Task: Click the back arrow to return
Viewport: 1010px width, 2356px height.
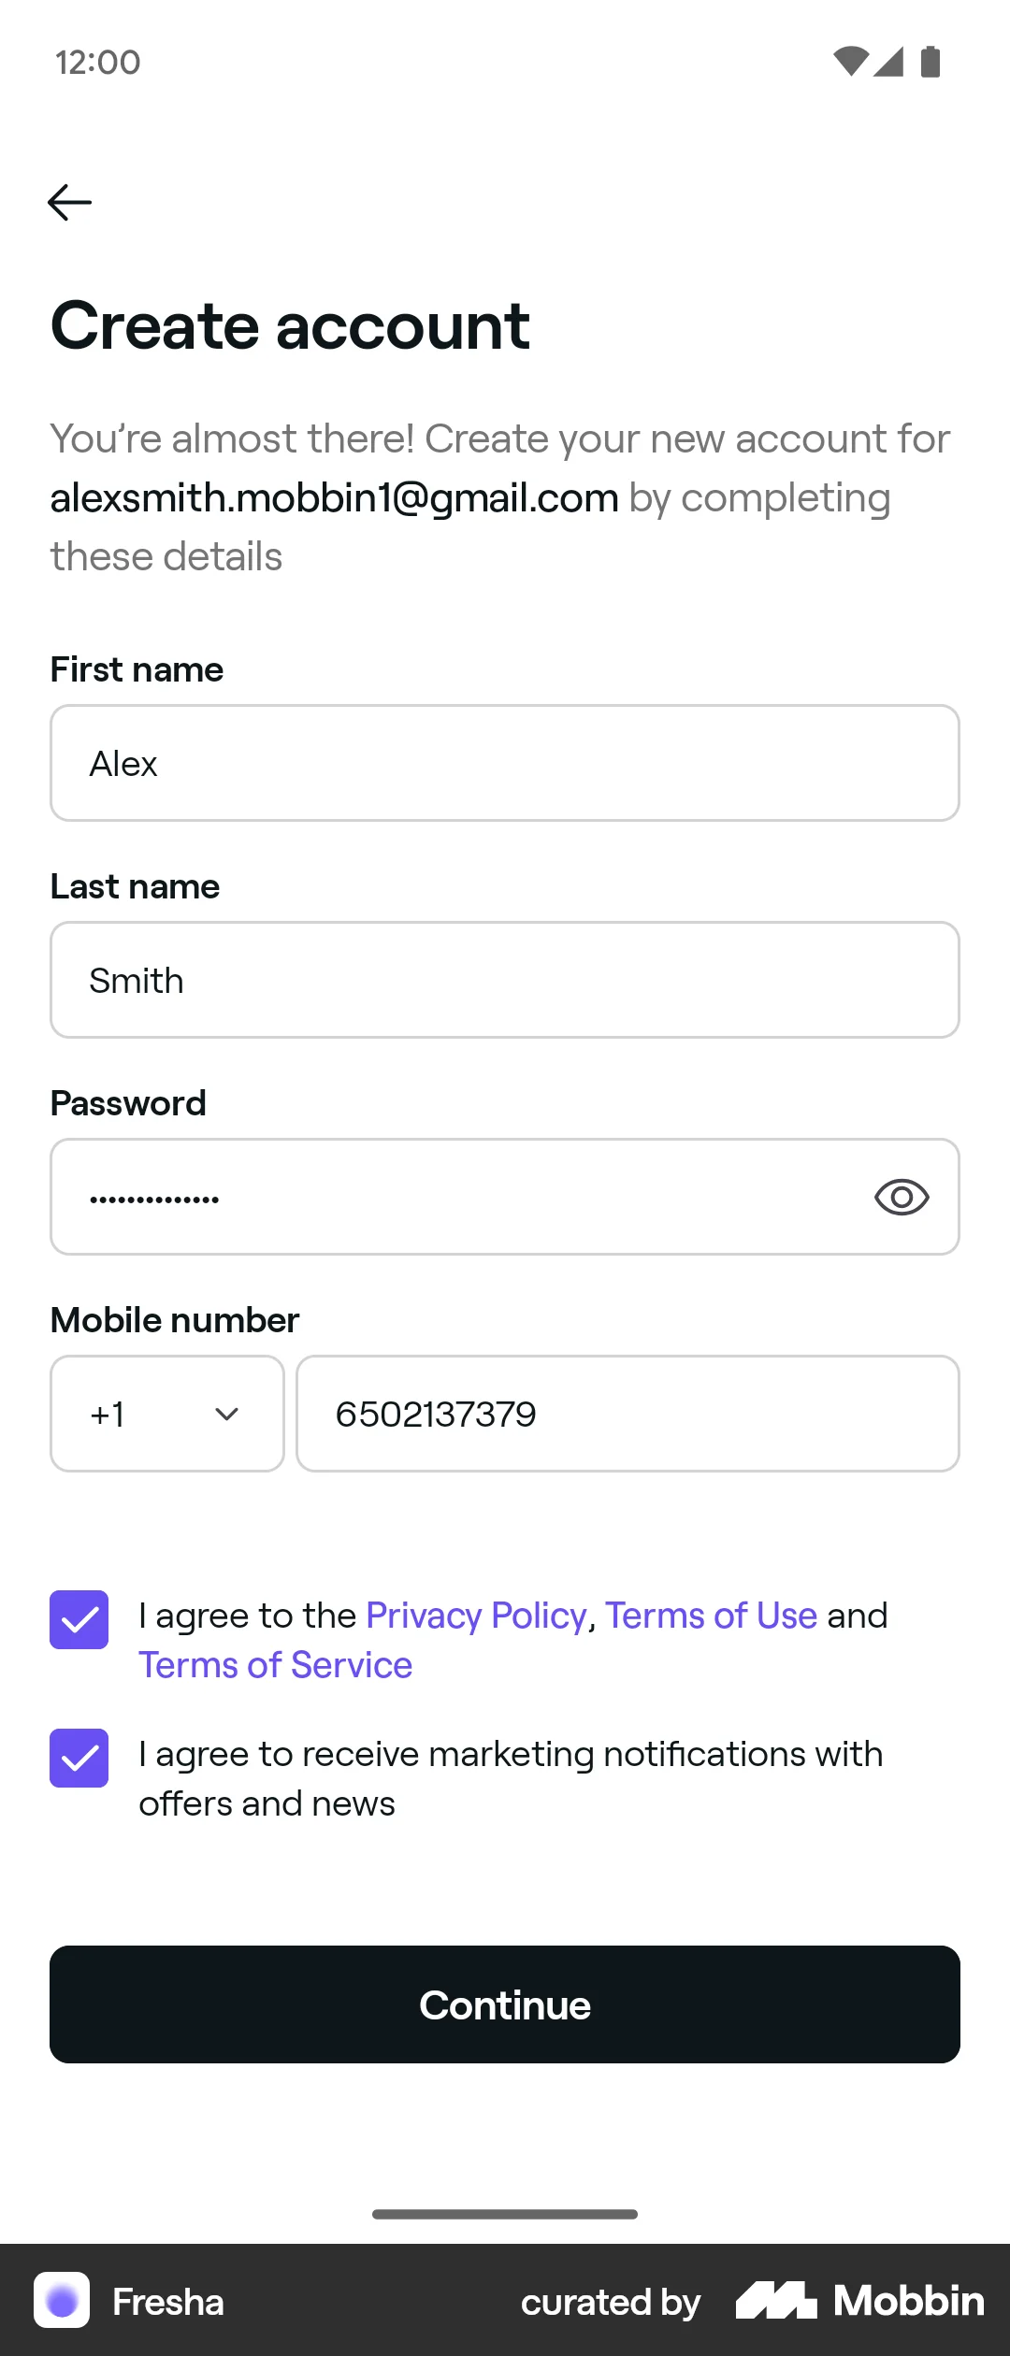Action: (68, 201)
